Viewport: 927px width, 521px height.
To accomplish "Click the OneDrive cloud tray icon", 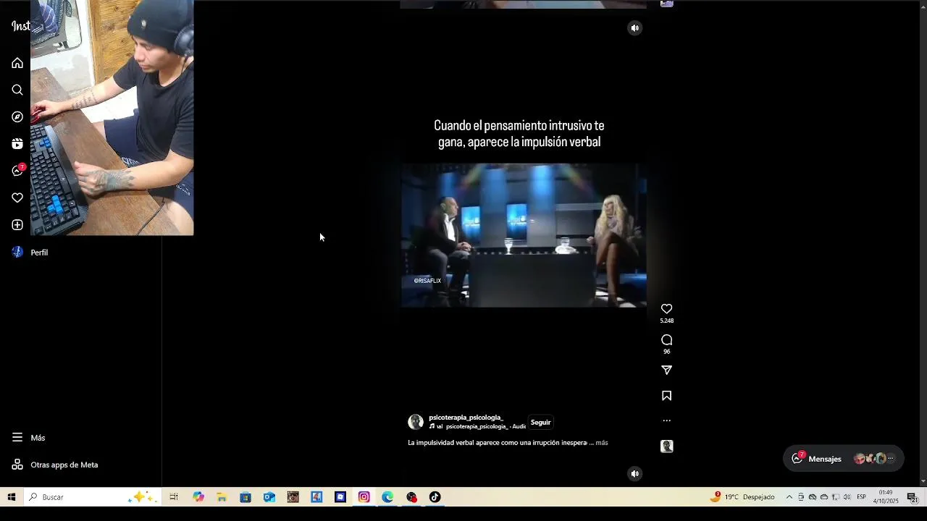I will pyautogui.click(x=823, y=497).
